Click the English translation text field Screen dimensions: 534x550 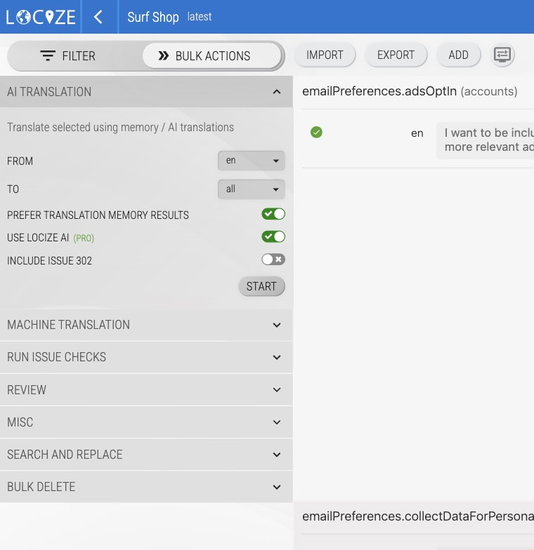(486, 140)
